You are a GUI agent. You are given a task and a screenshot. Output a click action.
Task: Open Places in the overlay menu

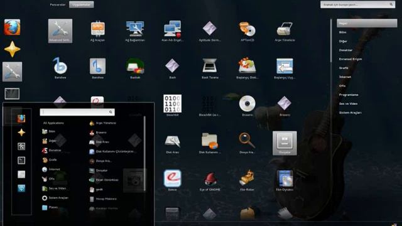coord(50,207)
